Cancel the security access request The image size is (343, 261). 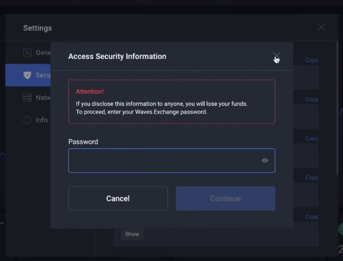coord(118,199)
